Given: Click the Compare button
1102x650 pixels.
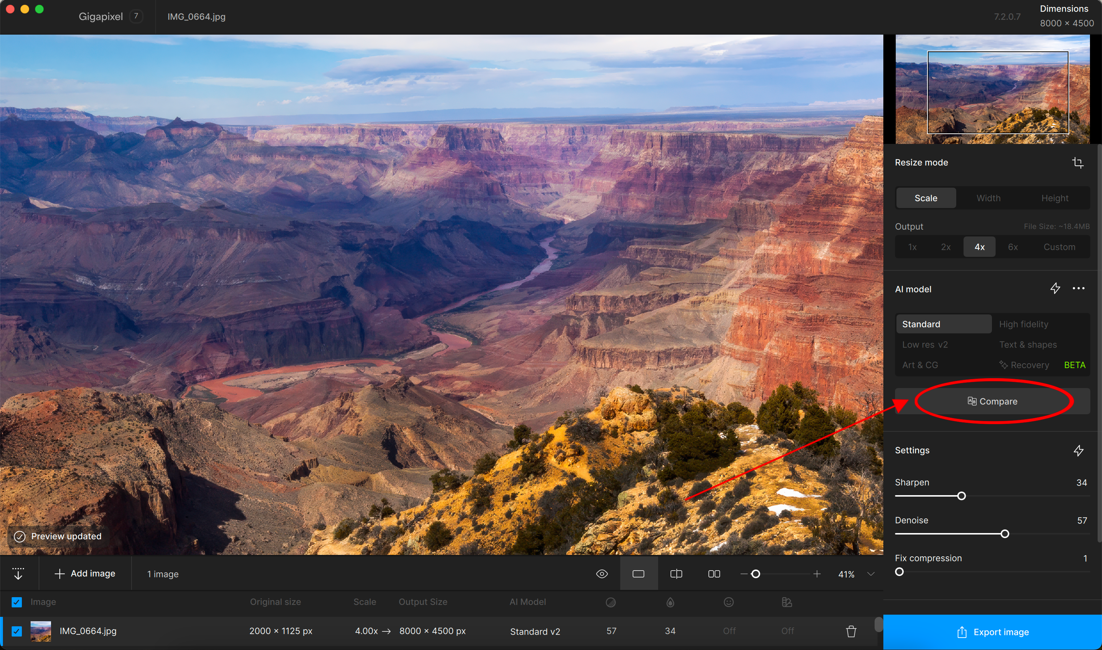Looking at the screenshot, I should tap(993, 401).
